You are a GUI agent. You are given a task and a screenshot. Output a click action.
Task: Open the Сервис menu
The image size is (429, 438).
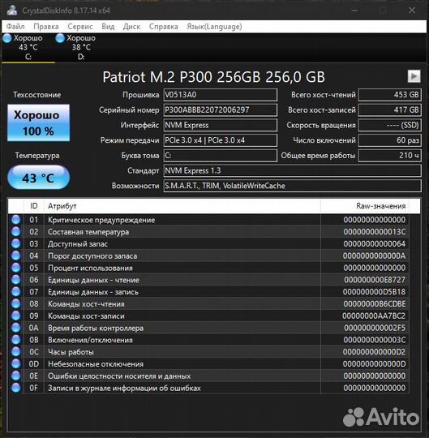click(80, 27)
